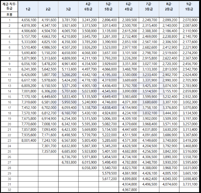This screenshot has height=193, width=201.
Task: Select the 8급·2등급 column header
Action: pyautogui.click(x=169, y=9)
